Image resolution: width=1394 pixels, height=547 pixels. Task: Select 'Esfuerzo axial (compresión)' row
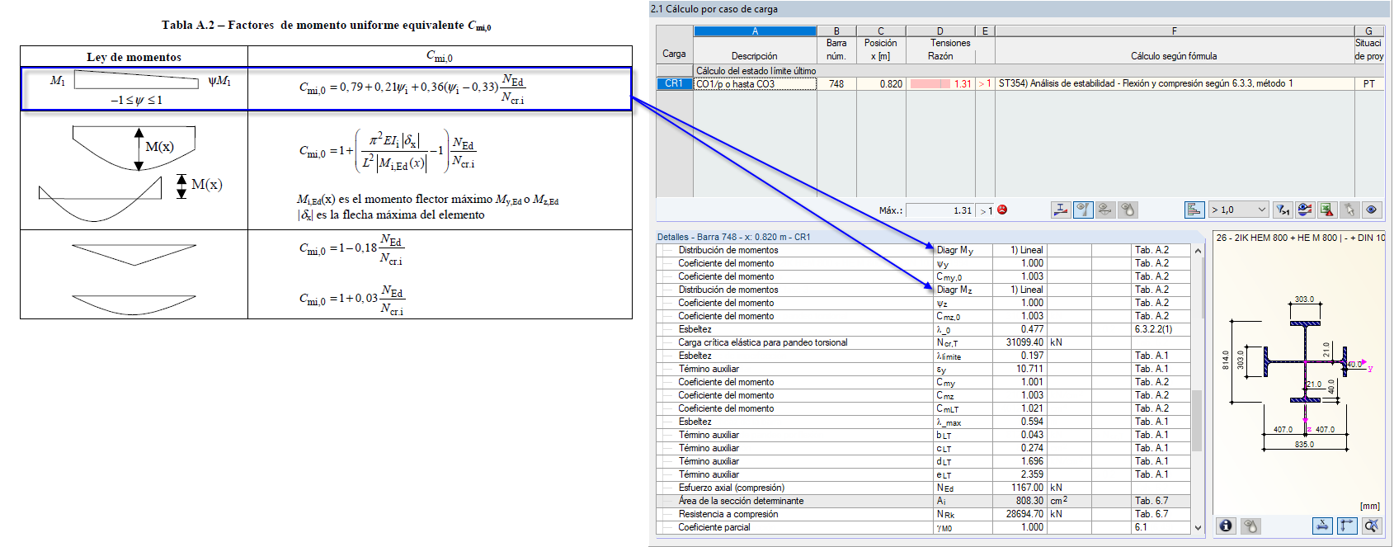click(924, 488)
